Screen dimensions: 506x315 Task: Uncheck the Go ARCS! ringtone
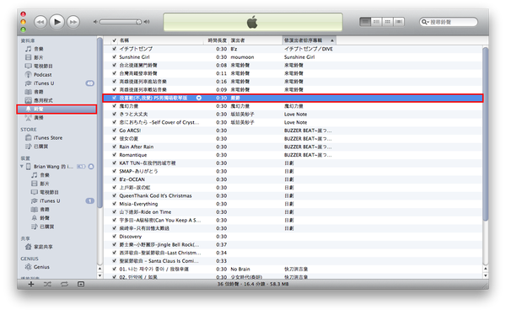[x=114, y=131]
